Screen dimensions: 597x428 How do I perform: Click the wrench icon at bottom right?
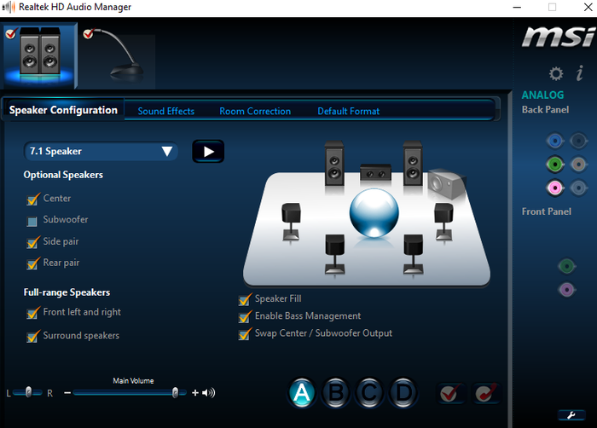tap(571, 415)
